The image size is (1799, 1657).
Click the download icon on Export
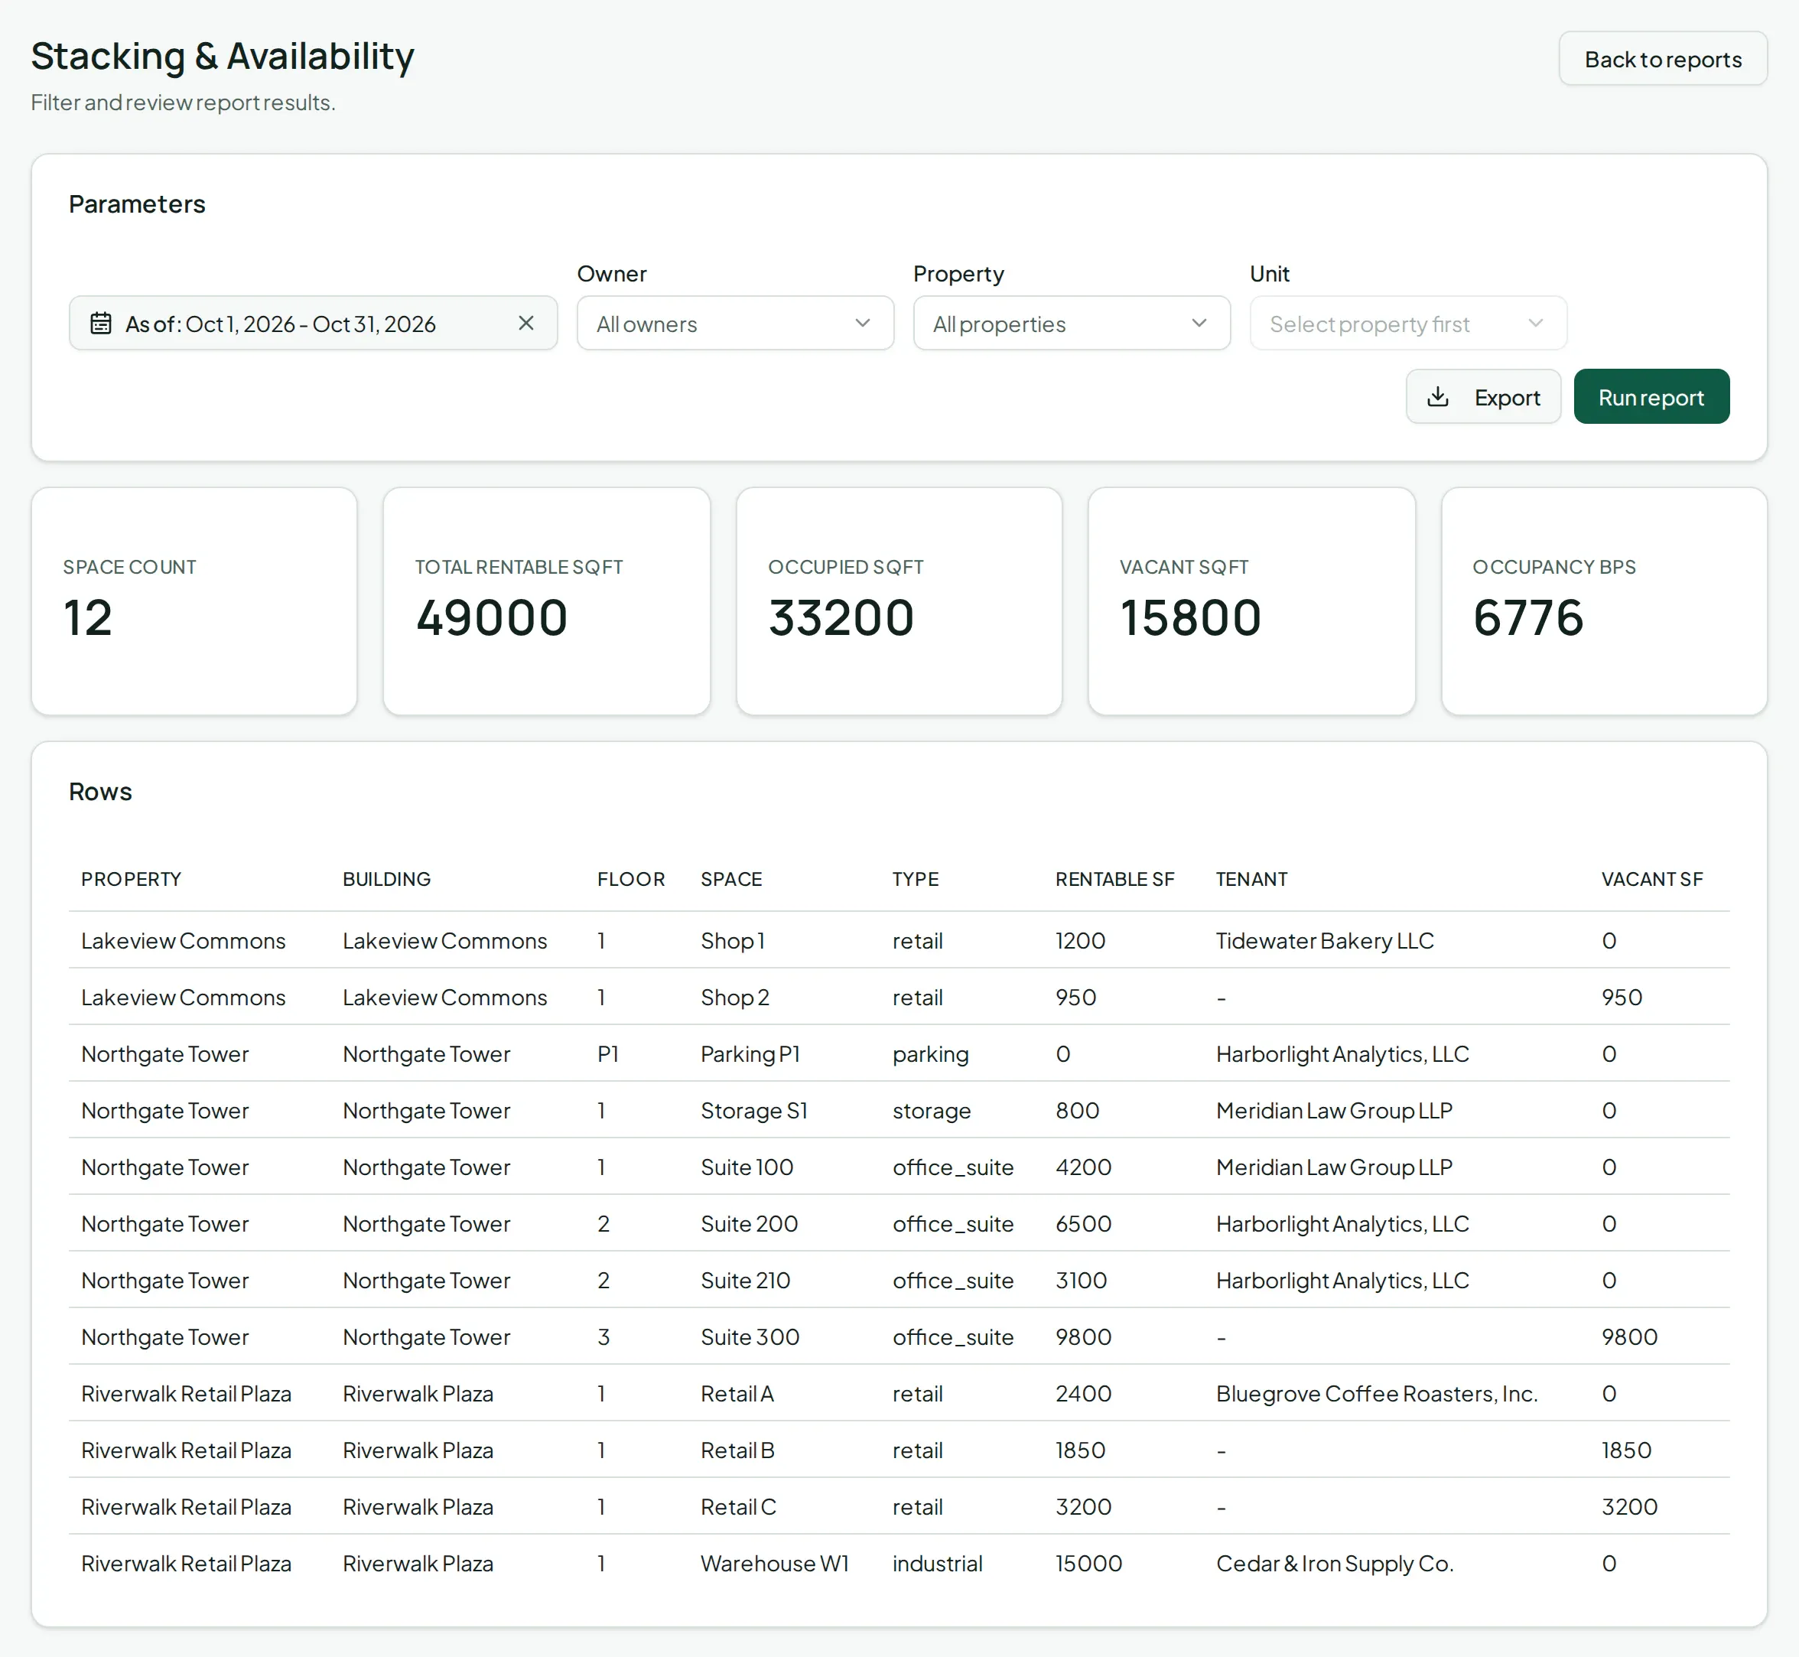tap(1438, 397)
